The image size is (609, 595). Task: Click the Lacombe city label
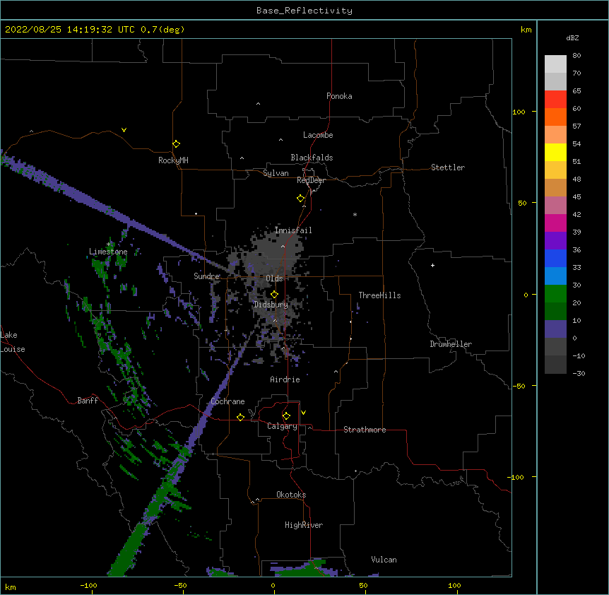click(318, 135)
